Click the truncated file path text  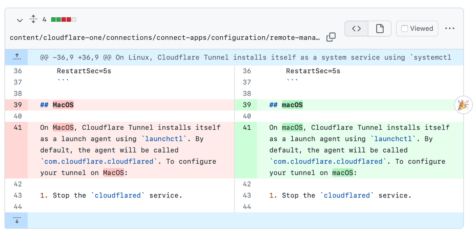pos(165,37)
